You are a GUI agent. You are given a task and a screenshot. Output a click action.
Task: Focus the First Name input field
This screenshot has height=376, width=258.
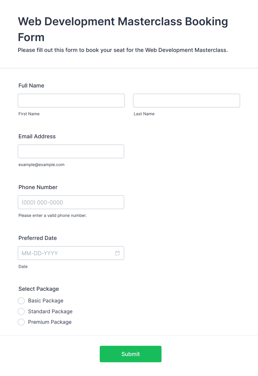point(71,101)
